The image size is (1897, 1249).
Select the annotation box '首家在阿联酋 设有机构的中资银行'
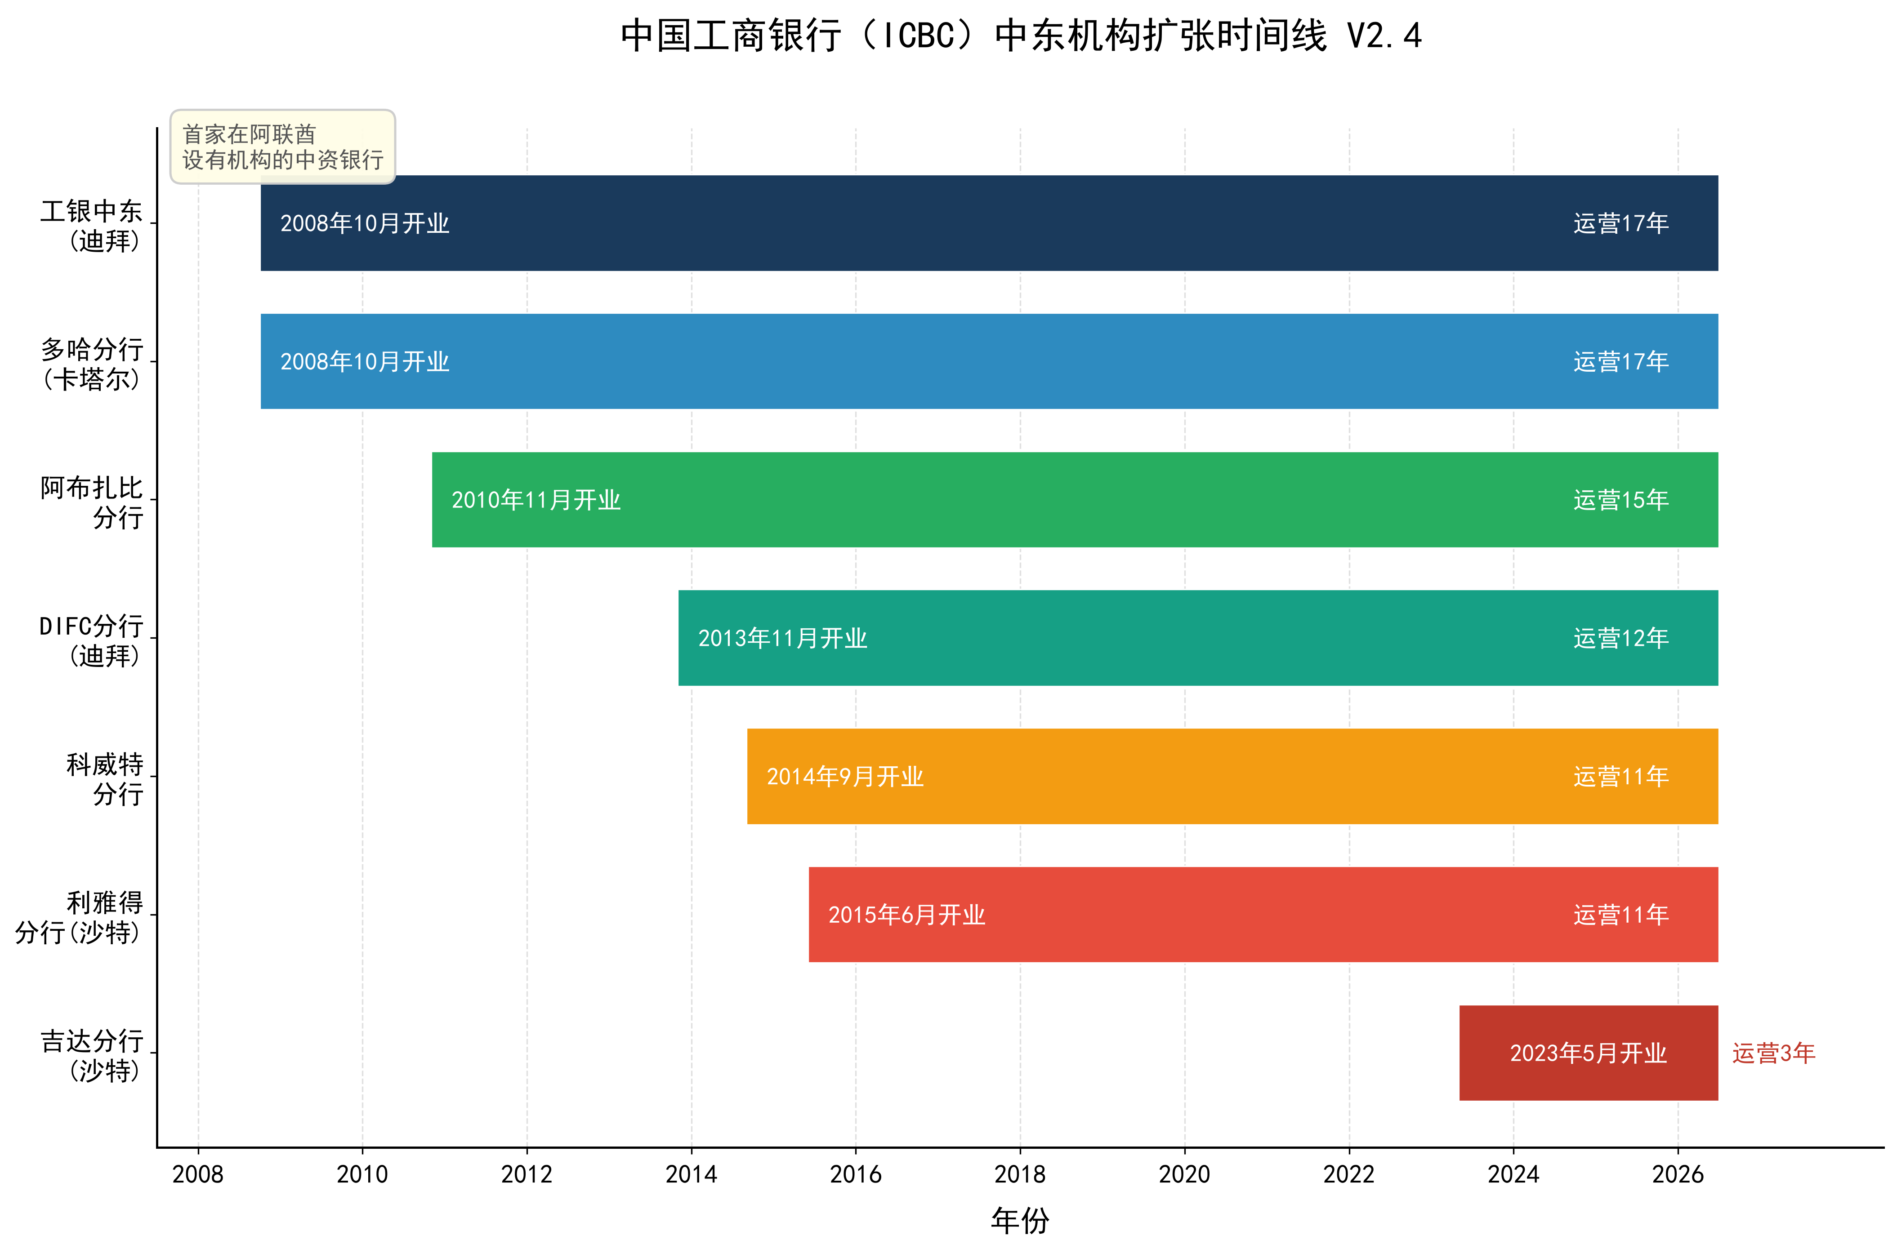283,147
